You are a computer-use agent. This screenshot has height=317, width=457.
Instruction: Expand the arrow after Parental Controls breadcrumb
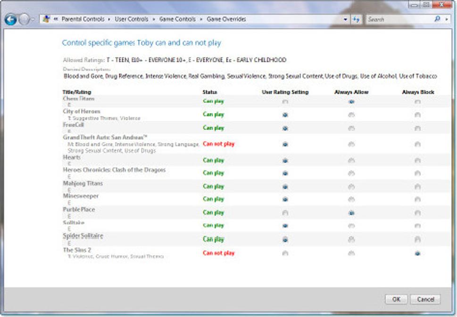click(x=109, y=19)
